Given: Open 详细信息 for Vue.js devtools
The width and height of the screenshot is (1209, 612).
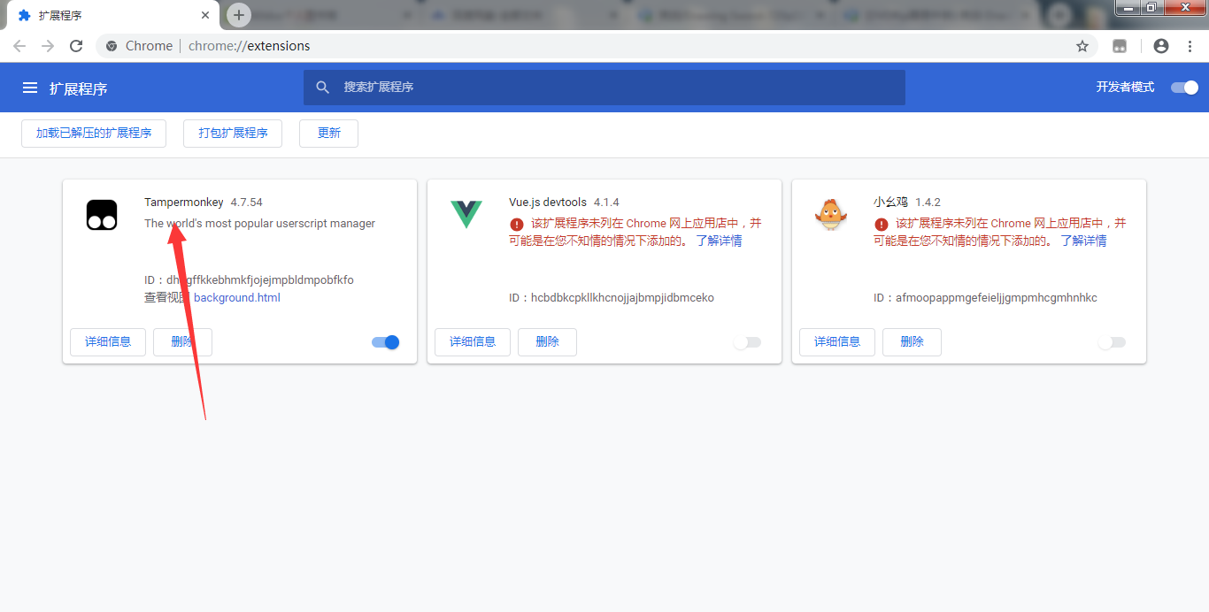Looking at the screenshot, I should tap(473, 342).
